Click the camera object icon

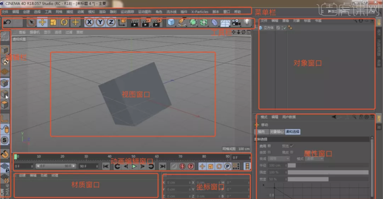tap(236, 22)
